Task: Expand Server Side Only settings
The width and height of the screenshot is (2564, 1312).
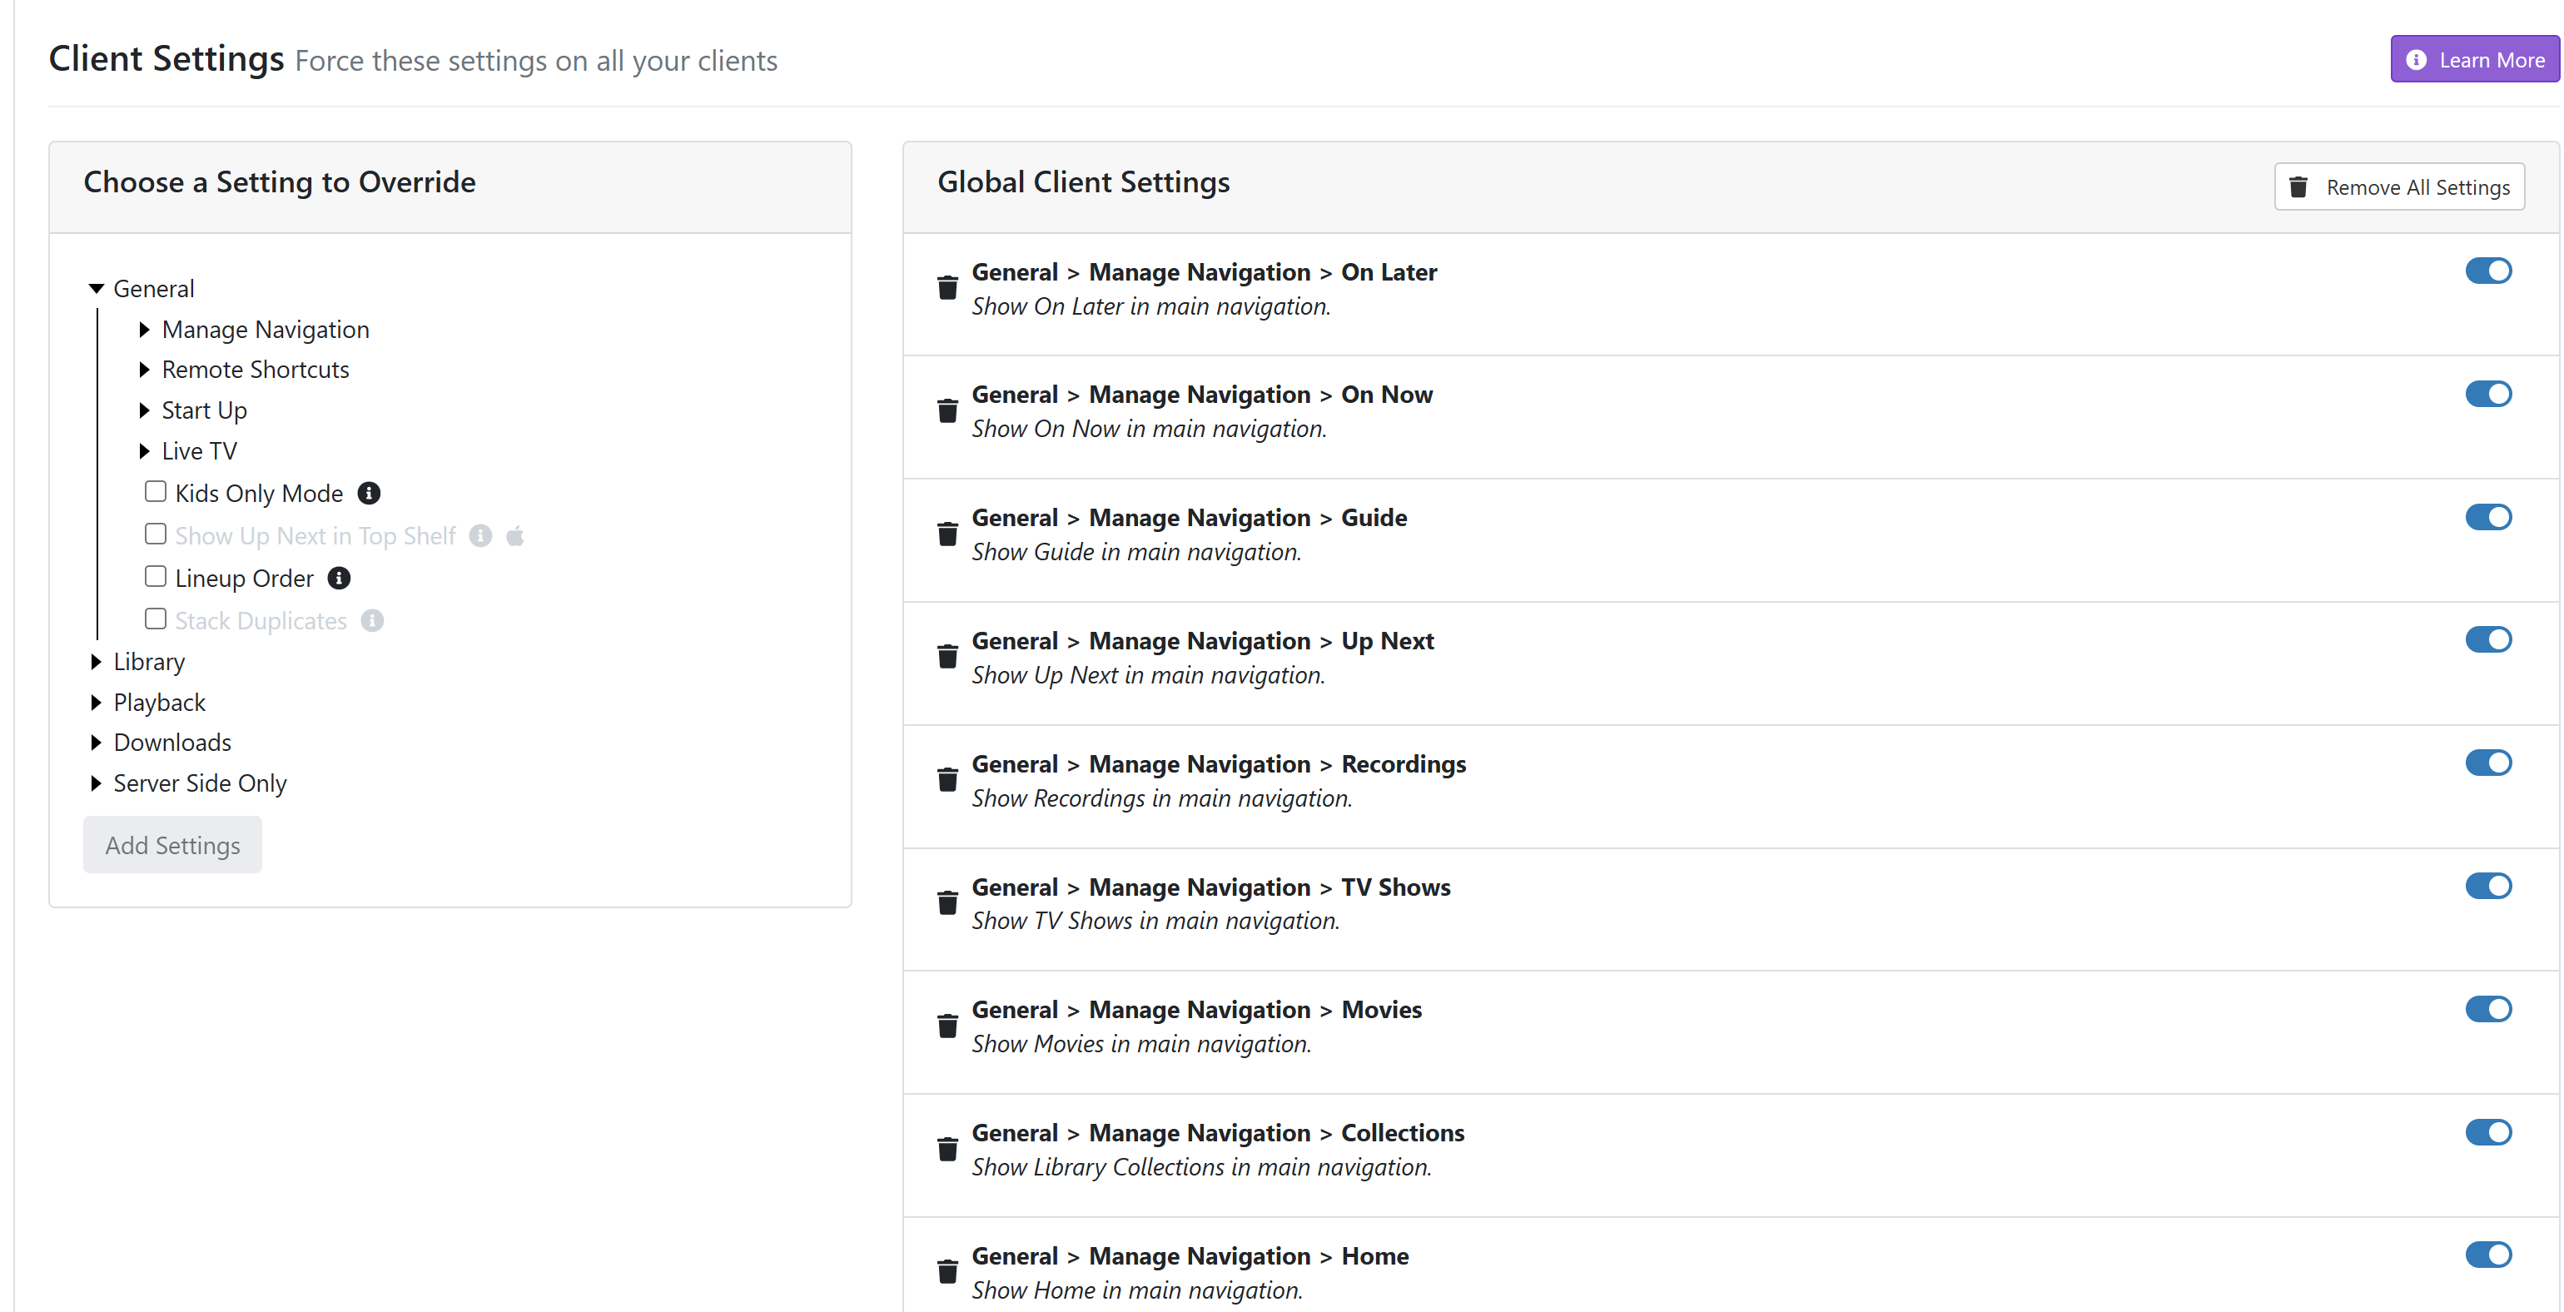Action: 97,783
